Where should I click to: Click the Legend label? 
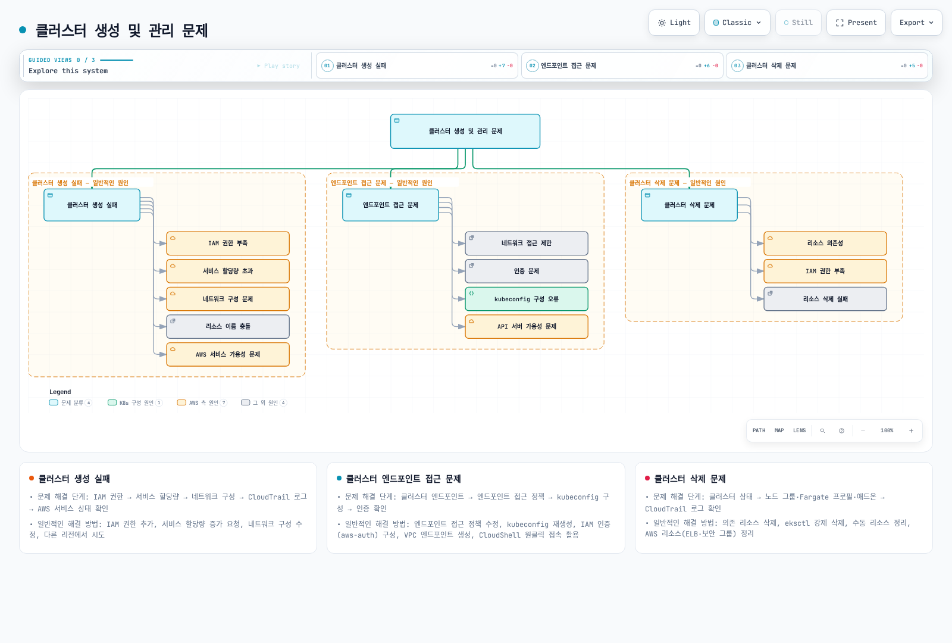(x=60, y=392)
